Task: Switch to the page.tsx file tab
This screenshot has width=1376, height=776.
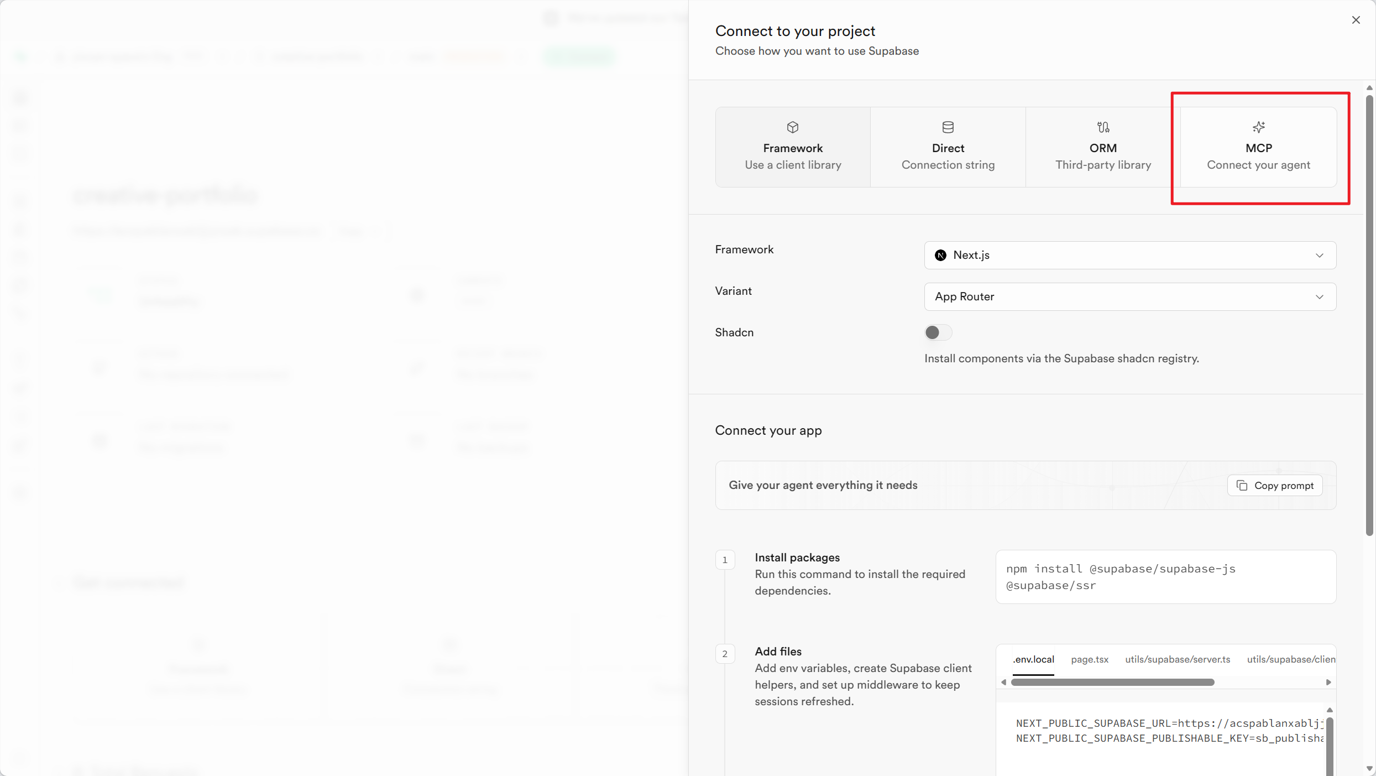Action: pyautogui.click(x=1089, y=659)
